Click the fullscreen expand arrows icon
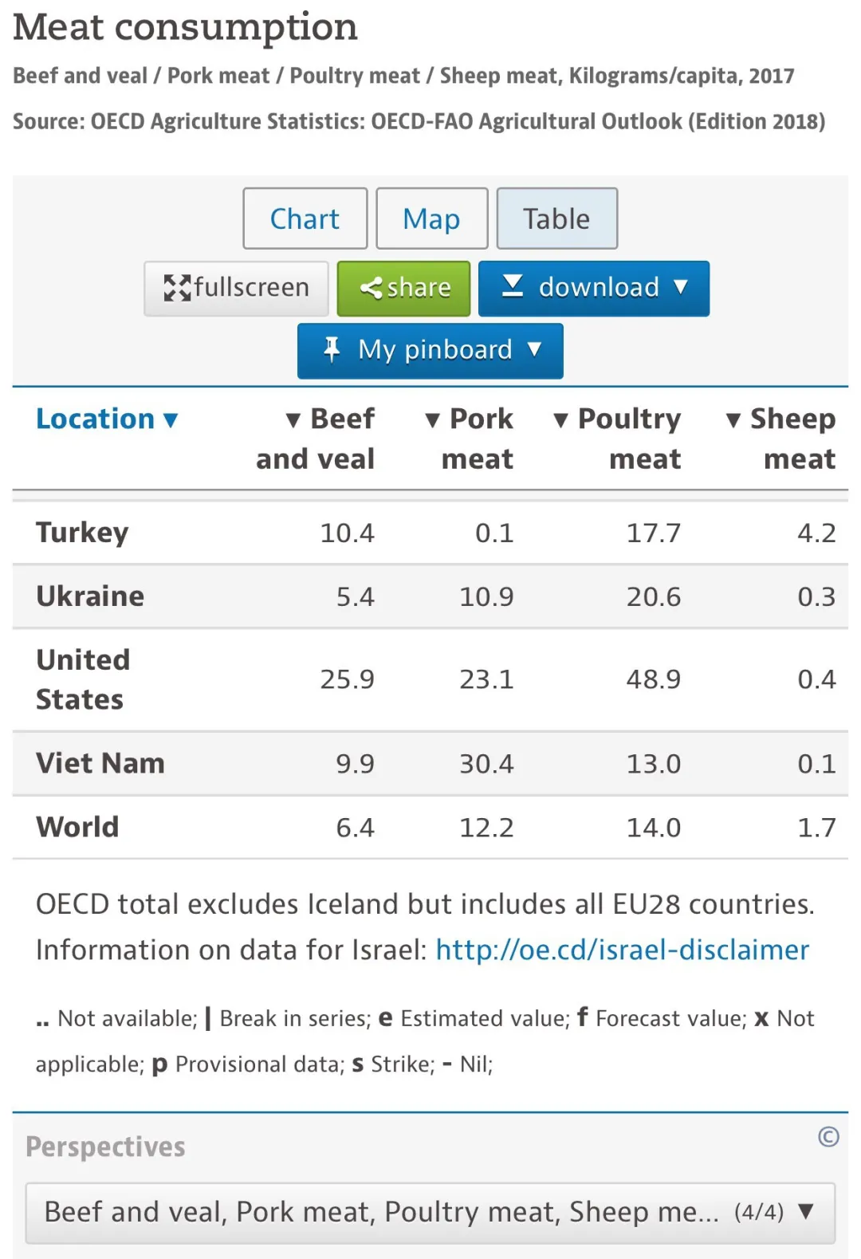 point(177,288)
